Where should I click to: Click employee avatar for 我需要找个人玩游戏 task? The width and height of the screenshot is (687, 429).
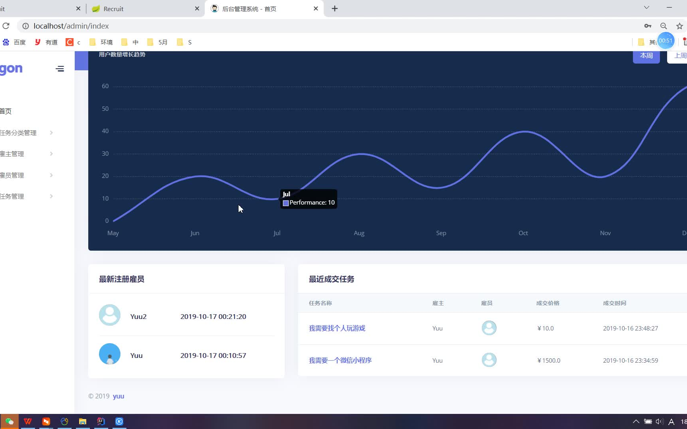click(489, 328)
